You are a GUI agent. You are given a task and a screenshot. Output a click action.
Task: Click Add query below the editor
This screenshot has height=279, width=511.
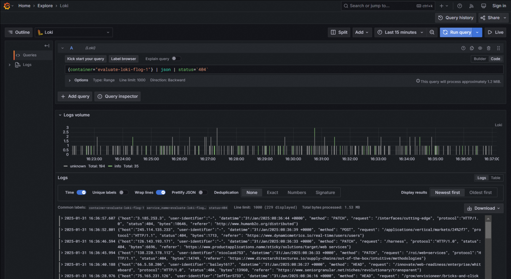tap(75, 96)
